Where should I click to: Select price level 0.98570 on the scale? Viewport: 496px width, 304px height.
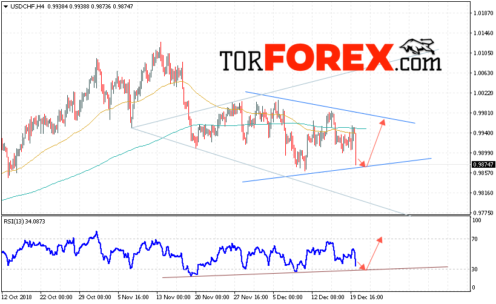point(483,173)
